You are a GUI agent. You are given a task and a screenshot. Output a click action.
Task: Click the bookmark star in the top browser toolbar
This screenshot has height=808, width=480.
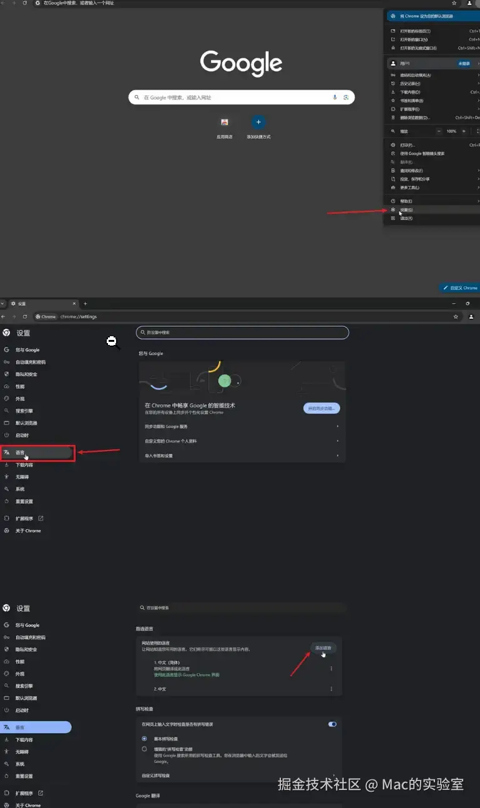click(x=454, y=3)
